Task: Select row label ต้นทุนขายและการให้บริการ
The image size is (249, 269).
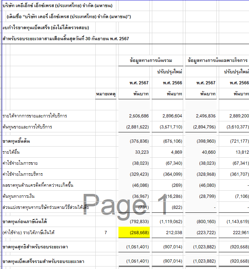Action: [x=27, y=127]
